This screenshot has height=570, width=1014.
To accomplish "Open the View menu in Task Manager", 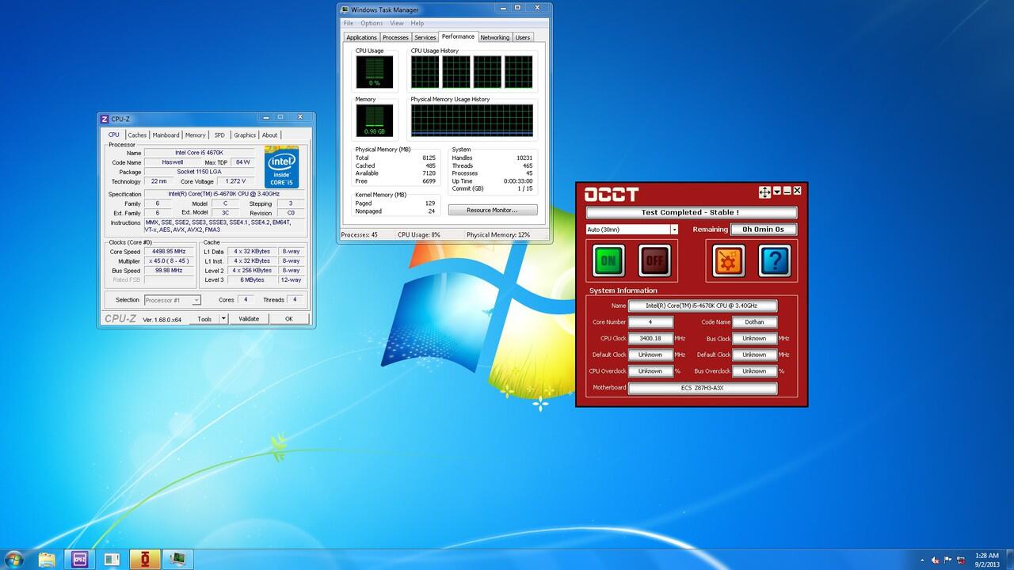I will click(x=397, y=24).
